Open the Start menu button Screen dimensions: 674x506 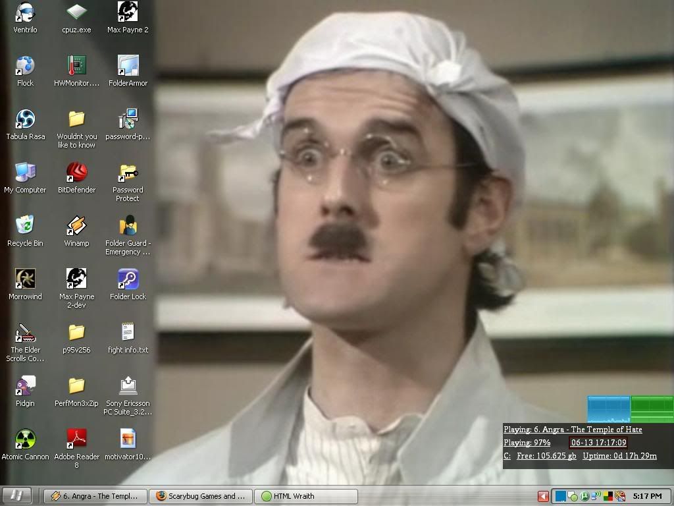[16, 496]
